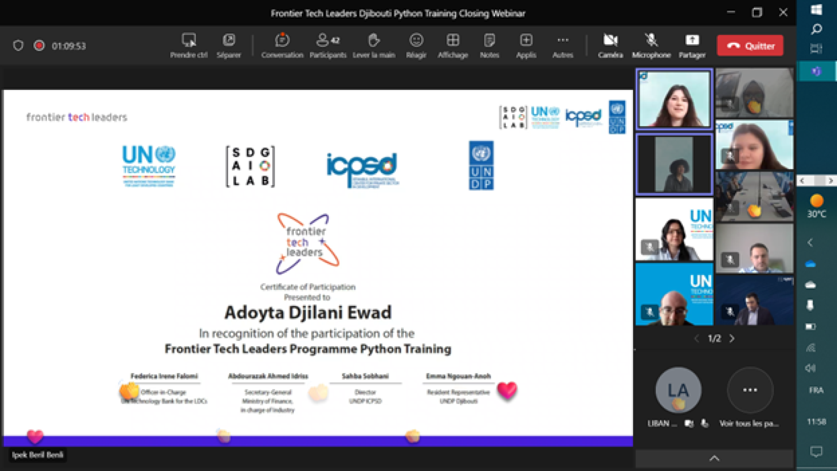Click the 1/2 page indicator text

(714, 339)
